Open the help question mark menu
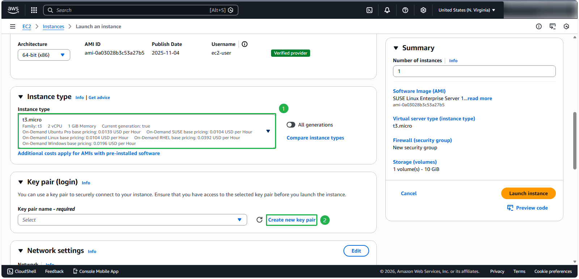The height and width of the screenshot is (279, 579). [x=405, y=10]
